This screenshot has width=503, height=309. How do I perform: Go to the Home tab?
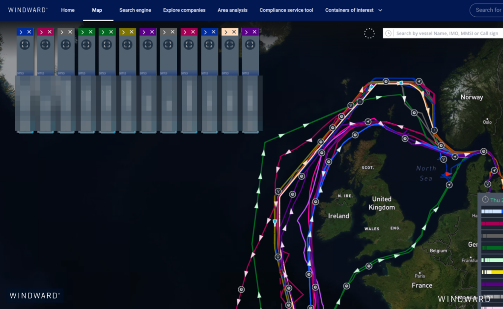coord(68,10)
